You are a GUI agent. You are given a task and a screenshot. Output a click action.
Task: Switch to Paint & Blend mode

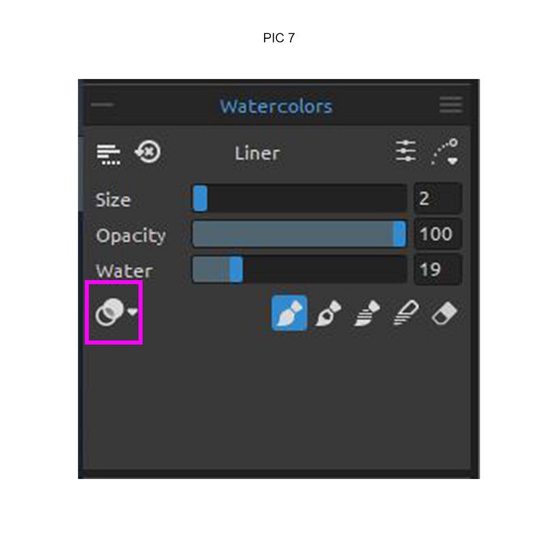point(367,314)
